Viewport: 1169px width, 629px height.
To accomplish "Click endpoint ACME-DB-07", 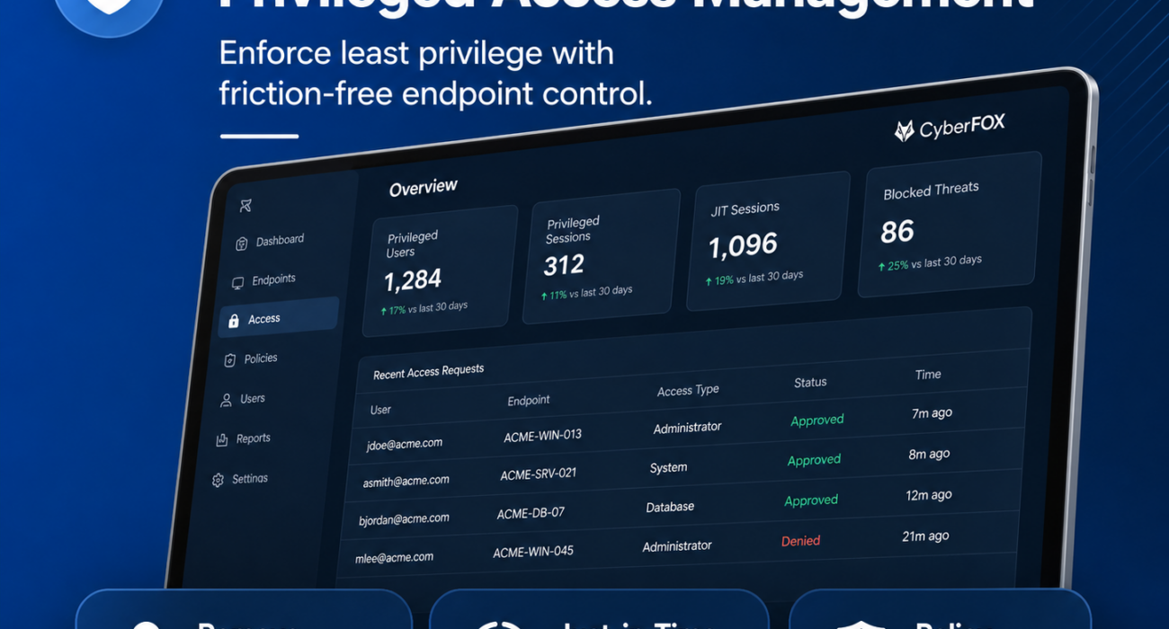I will pyautogui.click(x=531, y=513).
